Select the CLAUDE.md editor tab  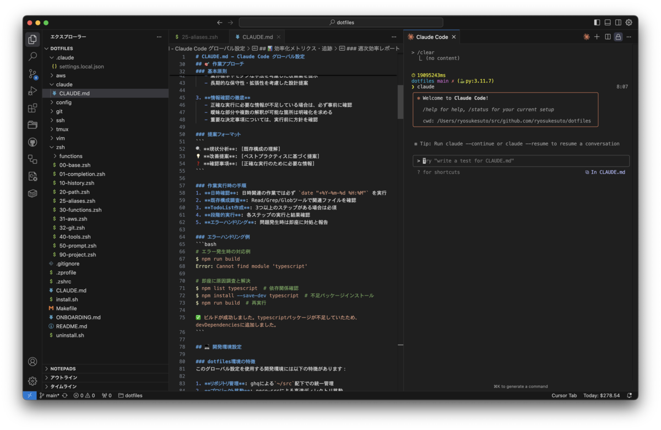(x=257, y=37)
